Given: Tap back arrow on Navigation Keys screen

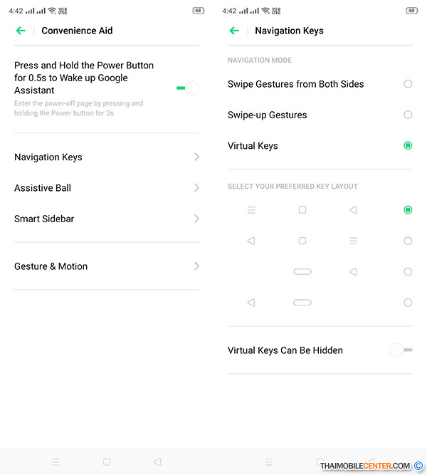Looking at the screenshot, I should 234,31.
